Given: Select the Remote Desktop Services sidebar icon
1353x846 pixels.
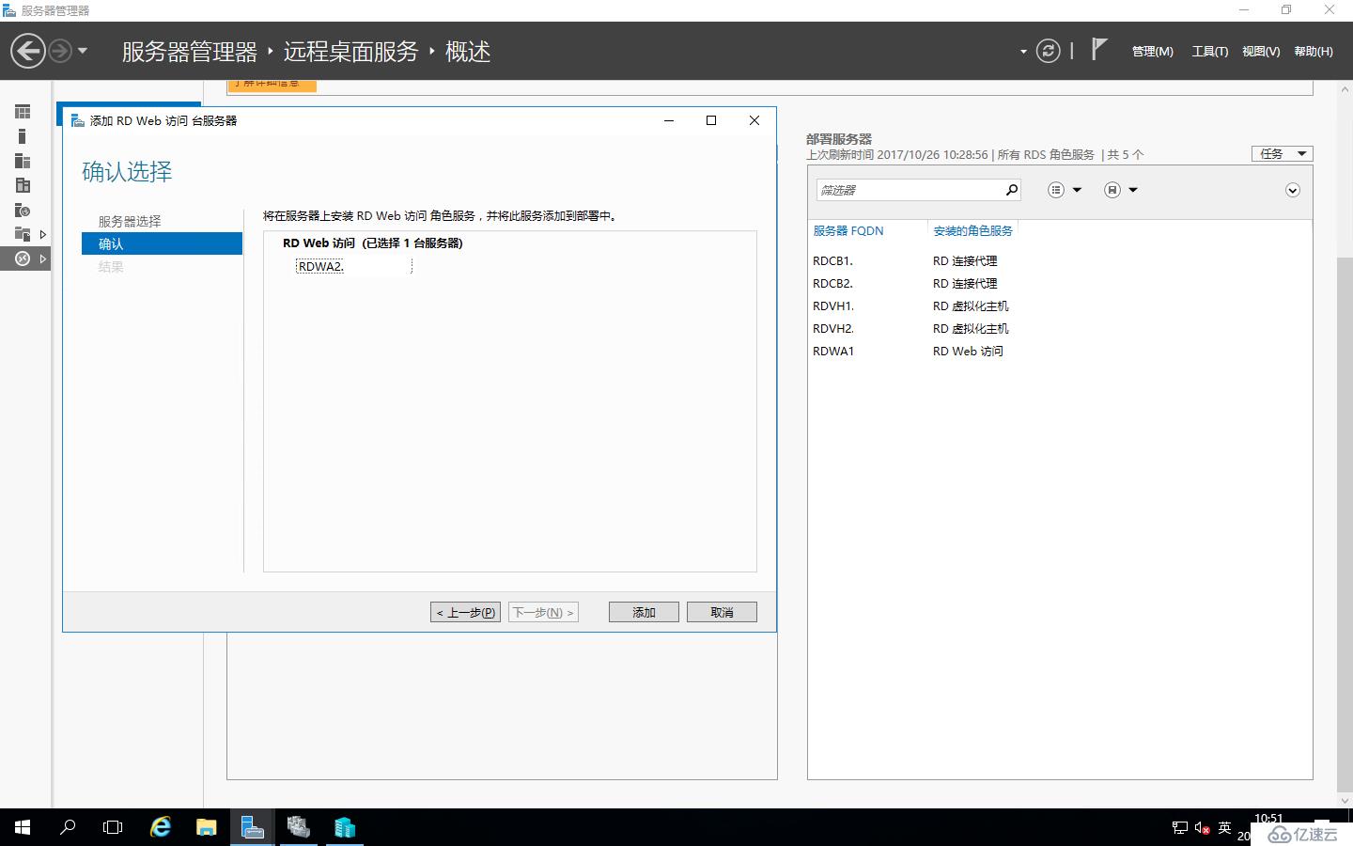Looking at the screenshot, I should [23, 258].
